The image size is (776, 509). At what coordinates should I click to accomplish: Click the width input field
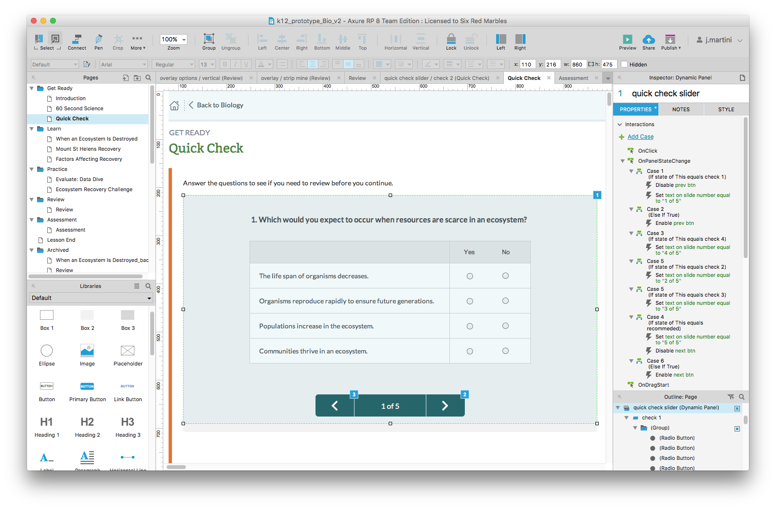[x=577, y=65]
